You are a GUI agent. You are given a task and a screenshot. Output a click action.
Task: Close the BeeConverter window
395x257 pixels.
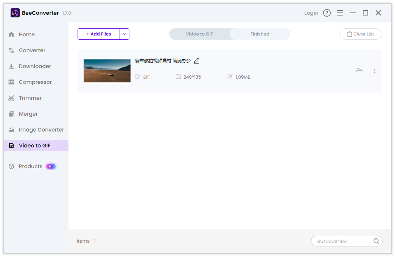[x=378, y=13]
